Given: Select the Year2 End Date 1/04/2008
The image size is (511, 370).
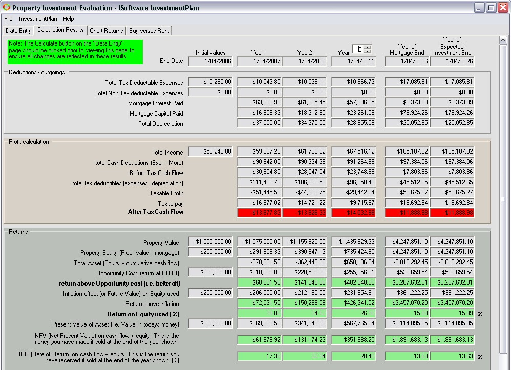Looking at the screenshot, I should [x=305, y=61].
